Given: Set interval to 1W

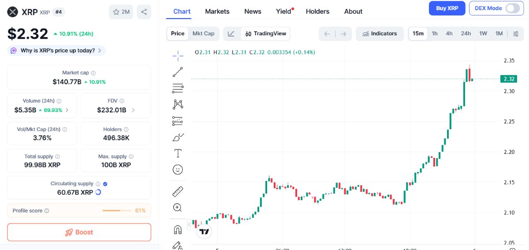Looking at the screenshot, I should pos(483,34).
